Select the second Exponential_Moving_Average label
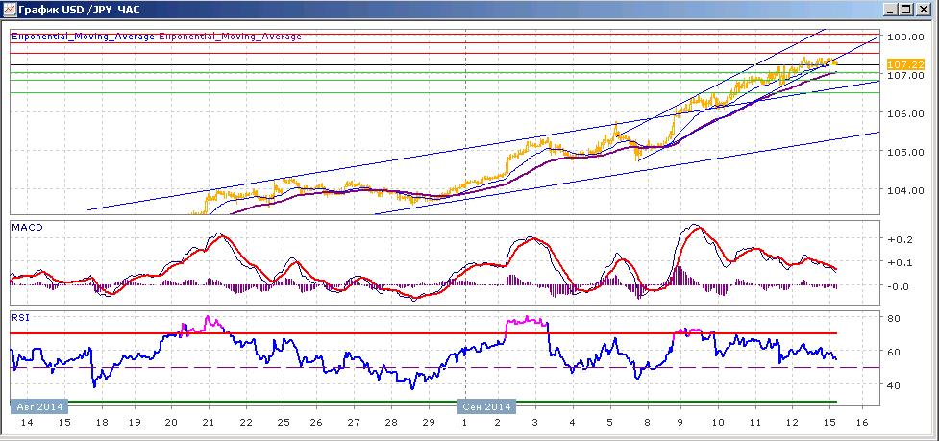This screenshot has height=441, width=939. click(x=230, y=37)
